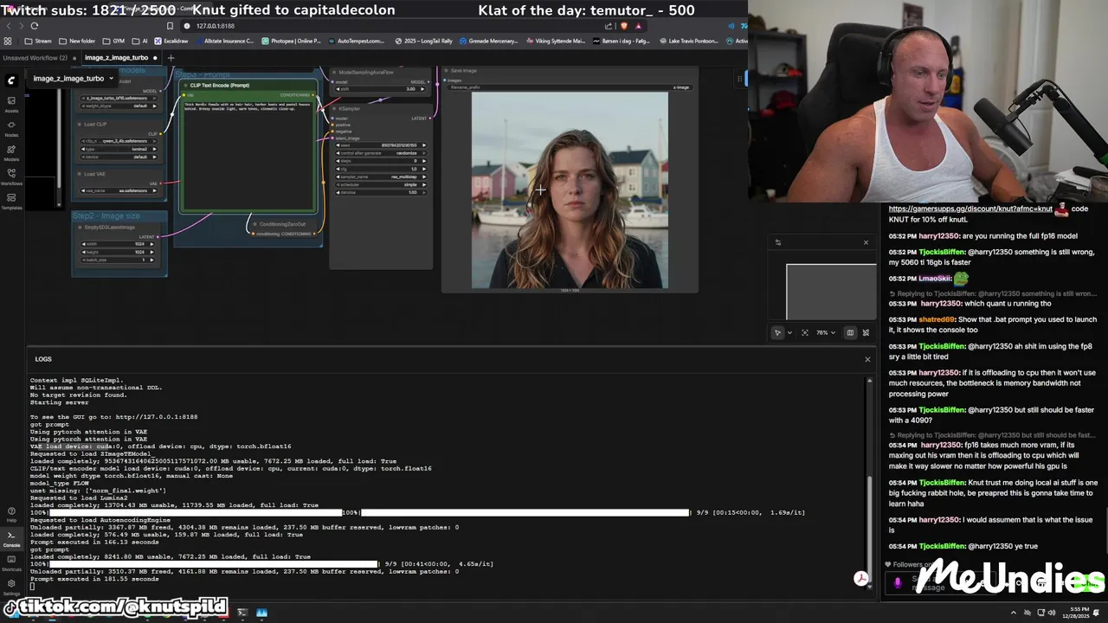Click the Brave Rewards triangle icon
Image resolution: width=1108 pixels, height=623 pixels.
[x=639, y=26]
